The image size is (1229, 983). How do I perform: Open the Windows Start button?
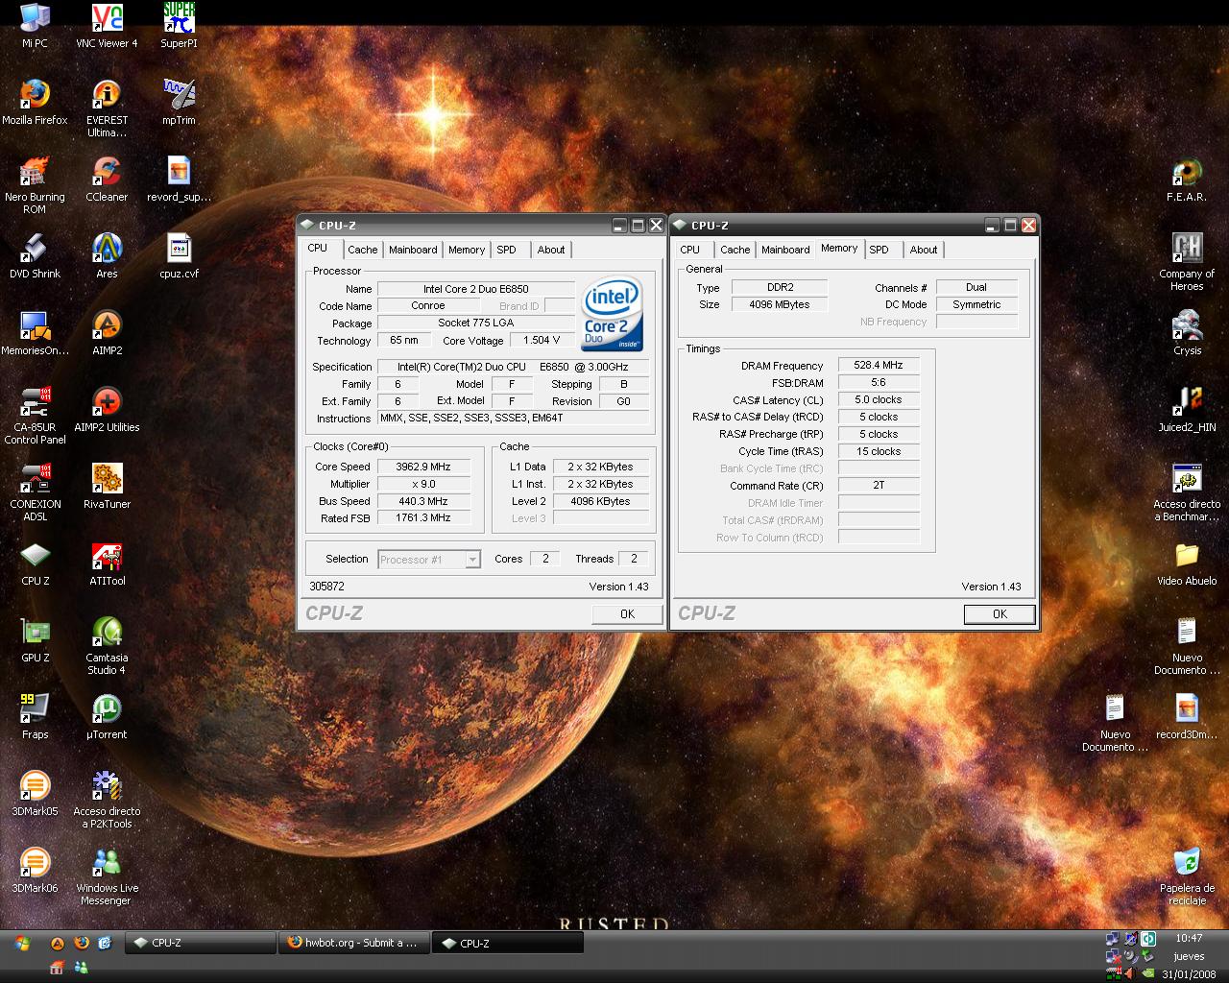pos(21,944)
